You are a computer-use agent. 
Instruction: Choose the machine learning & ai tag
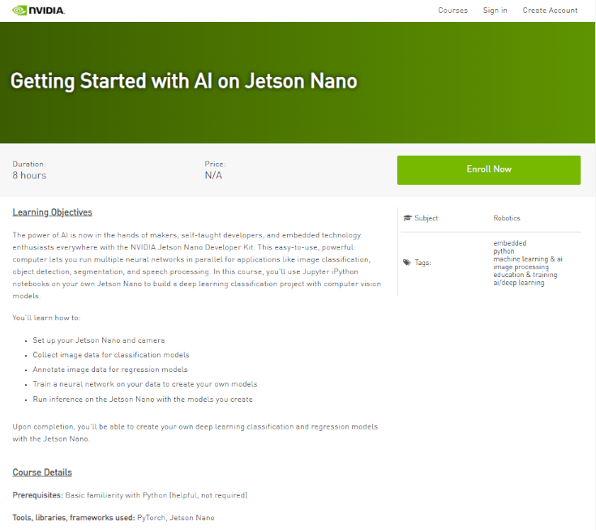point(527,259)
